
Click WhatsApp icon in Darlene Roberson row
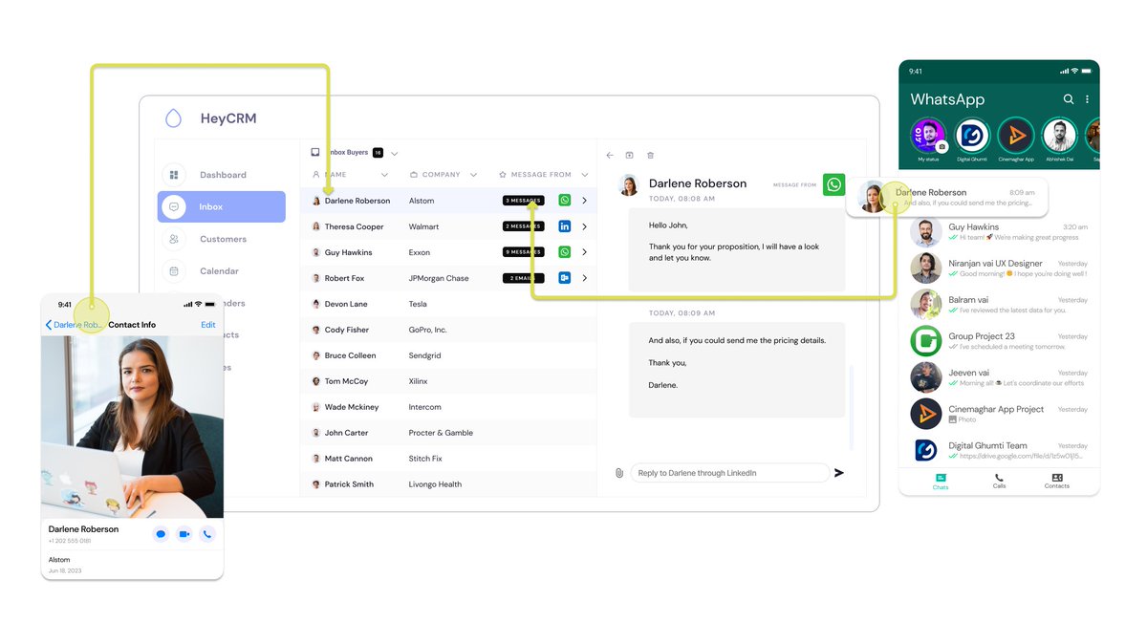(x=564, y=201)
